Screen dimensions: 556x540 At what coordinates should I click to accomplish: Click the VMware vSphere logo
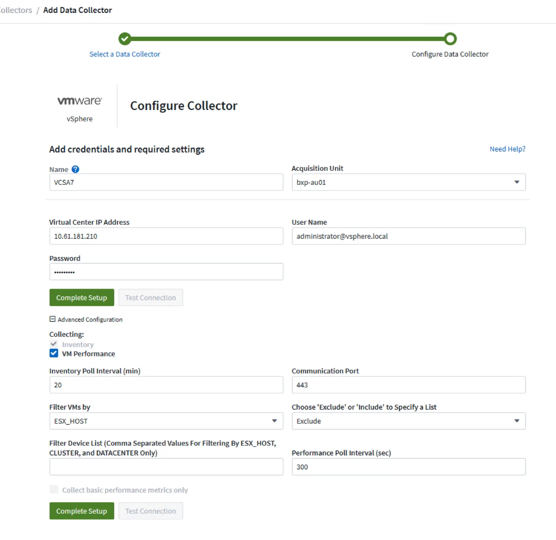pos(80,106)
